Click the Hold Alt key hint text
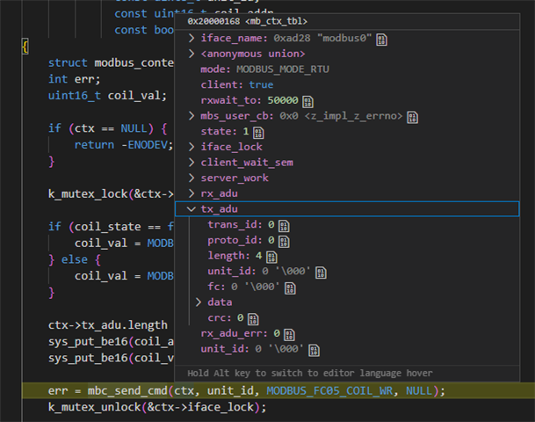This screenshot has height=422, width=535. 310,373
